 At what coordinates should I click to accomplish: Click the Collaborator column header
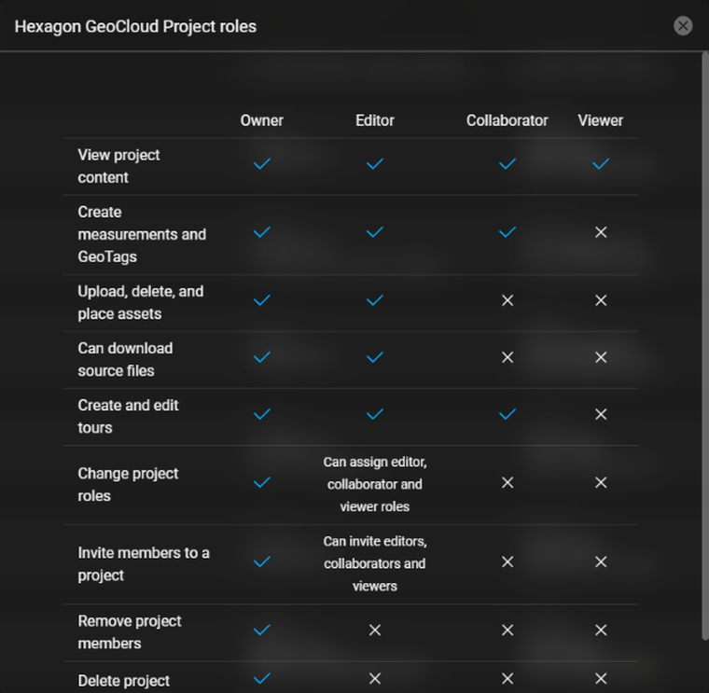click(x=507, y=120)
